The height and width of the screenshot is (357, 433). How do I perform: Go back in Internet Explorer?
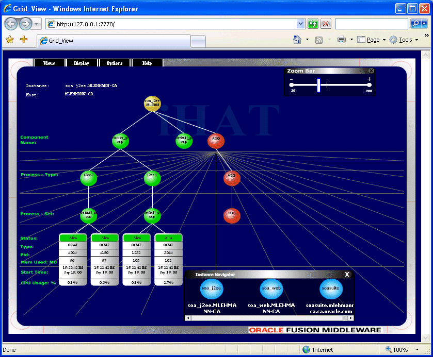11,24
